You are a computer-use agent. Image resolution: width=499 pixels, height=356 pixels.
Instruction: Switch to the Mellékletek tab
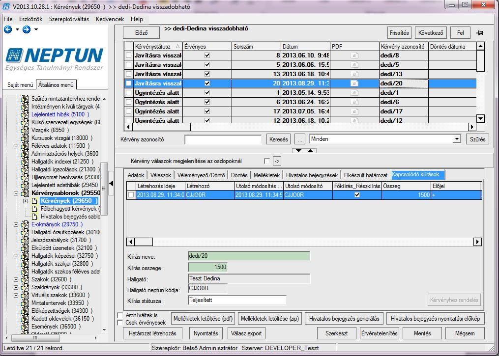266,175
